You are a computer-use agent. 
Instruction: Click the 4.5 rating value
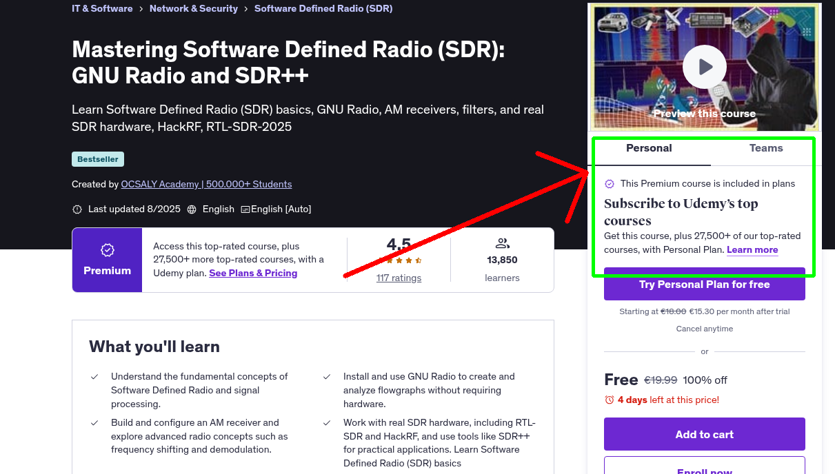tap(399, 245)
